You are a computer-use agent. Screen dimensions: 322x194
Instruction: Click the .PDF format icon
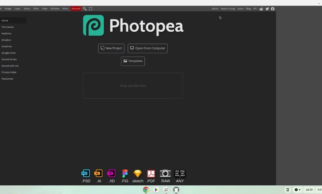(151, 174)
